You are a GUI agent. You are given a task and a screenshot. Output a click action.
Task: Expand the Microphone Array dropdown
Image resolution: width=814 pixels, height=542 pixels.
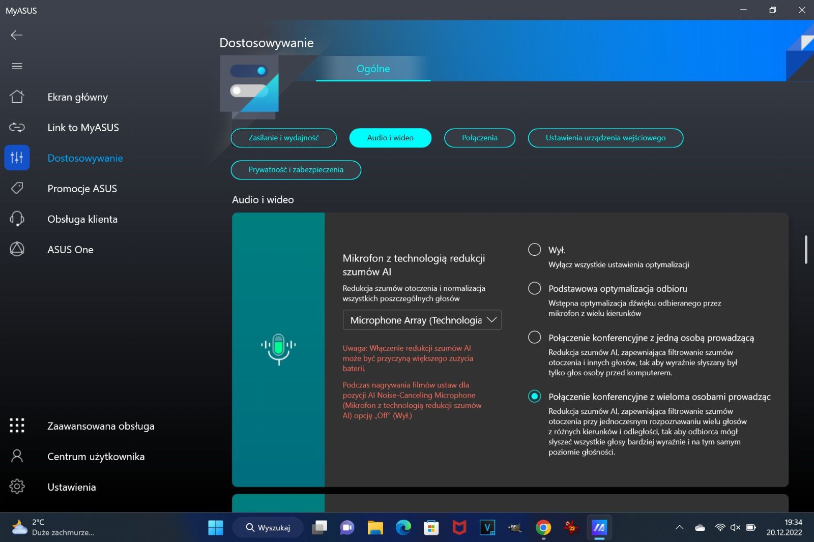pos(422,320)
